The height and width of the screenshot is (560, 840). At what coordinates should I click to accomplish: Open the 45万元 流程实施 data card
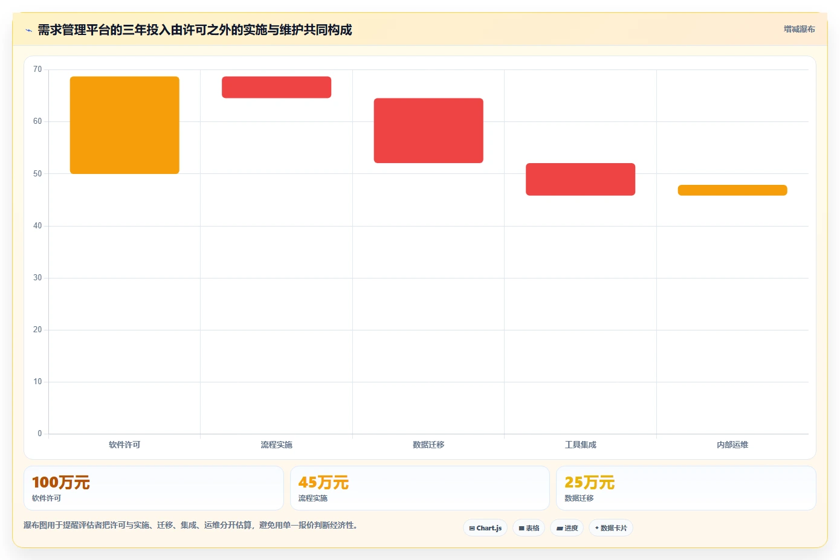[x=420, y=488]
